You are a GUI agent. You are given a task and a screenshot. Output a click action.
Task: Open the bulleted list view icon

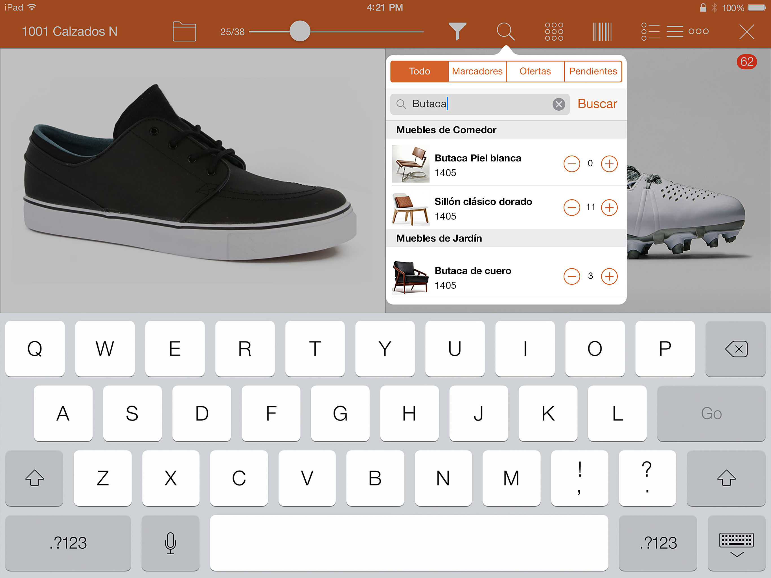click(x=650, y=32)
